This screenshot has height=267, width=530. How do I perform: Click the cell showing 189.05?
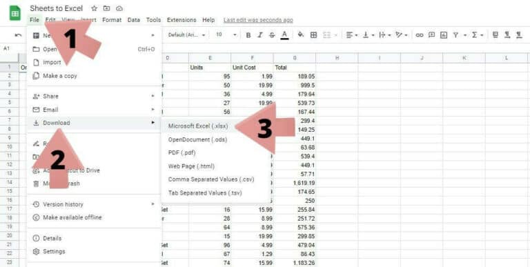coord(295,77)
